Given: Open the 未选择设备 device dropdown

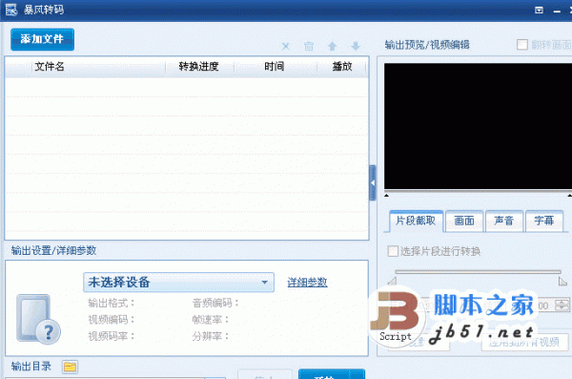Looking at the screenshot, I should click(179, 283).
